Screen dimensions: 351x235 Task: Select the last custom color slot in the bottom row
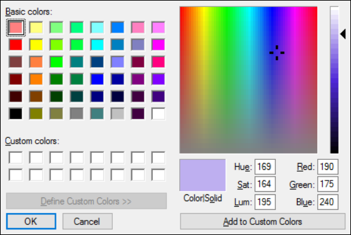158,175
